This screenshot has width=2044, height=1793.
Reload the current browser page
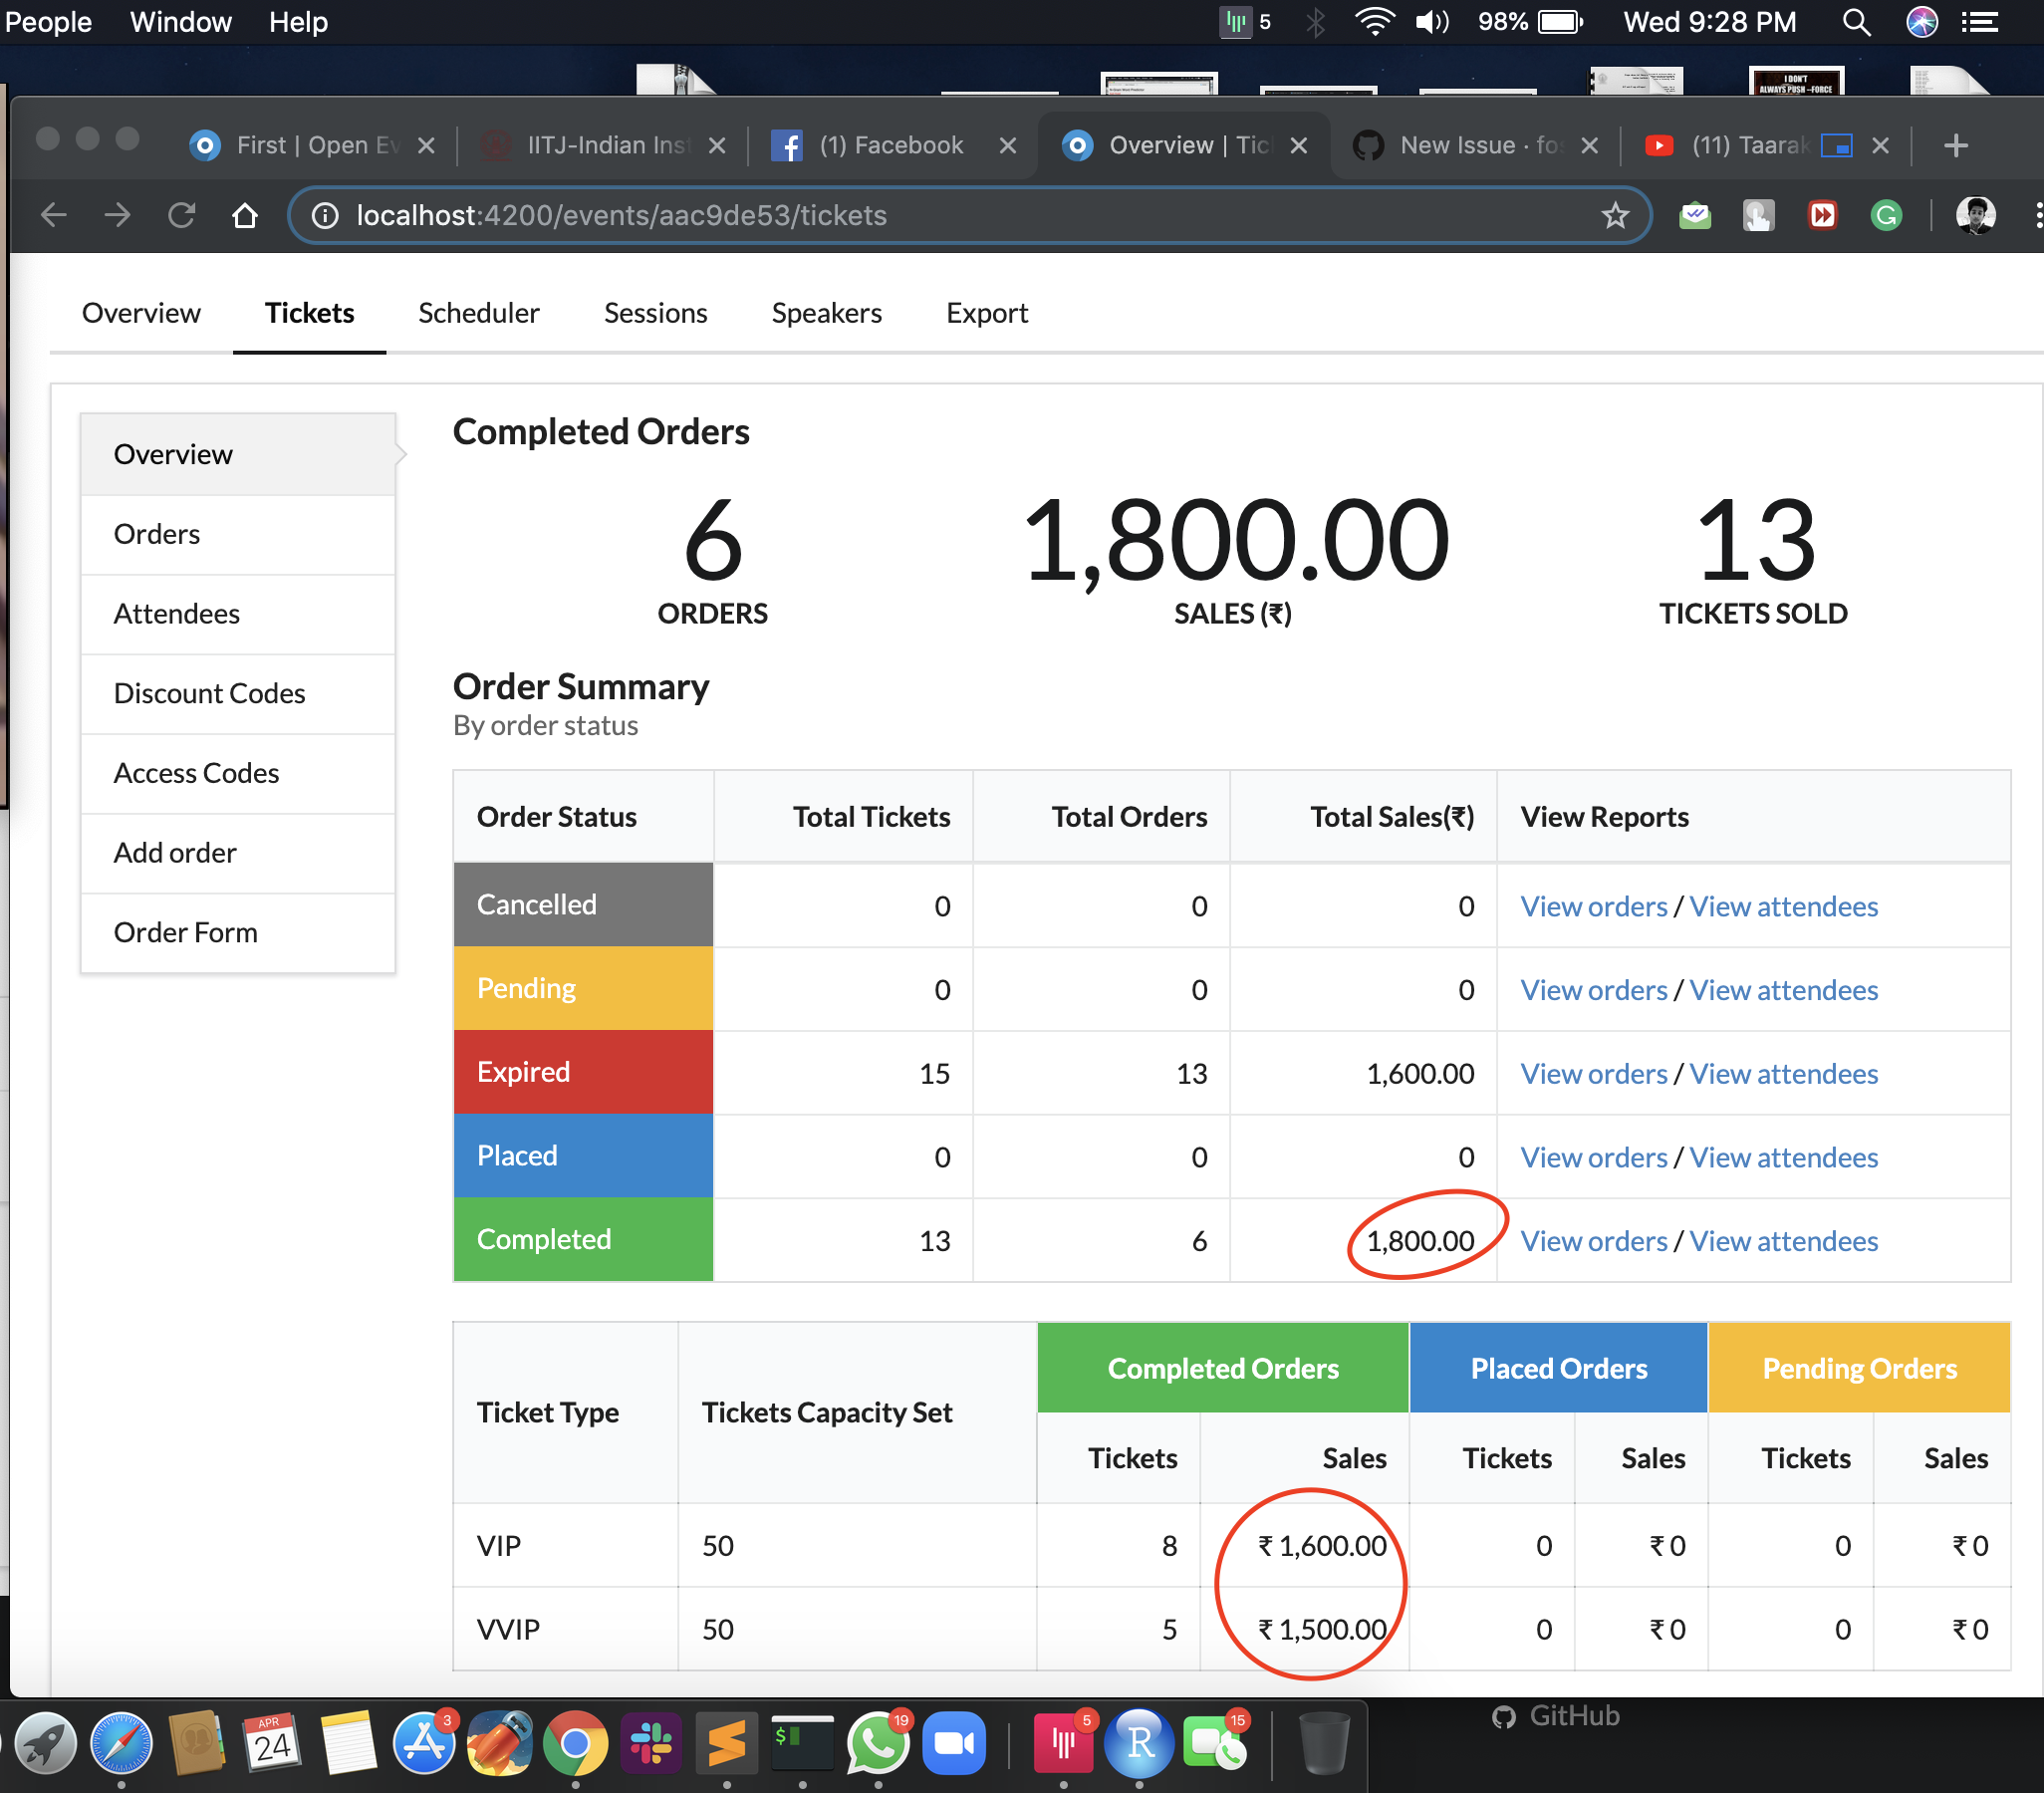click(x=181, y=215)
